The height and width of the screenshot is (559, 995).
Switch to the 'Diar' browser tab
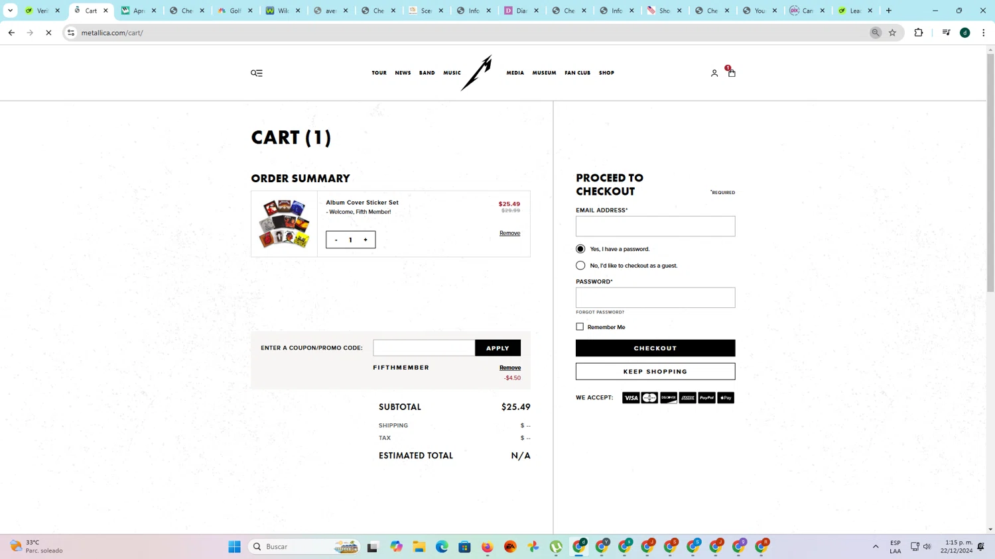point(522,11)
